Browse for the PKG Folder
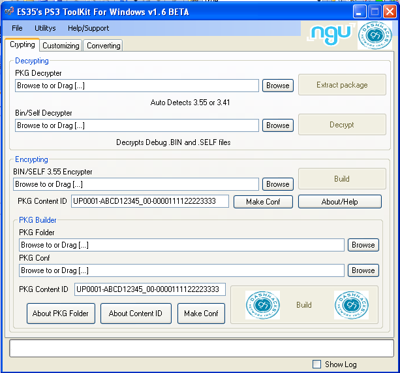 [363, 245]
